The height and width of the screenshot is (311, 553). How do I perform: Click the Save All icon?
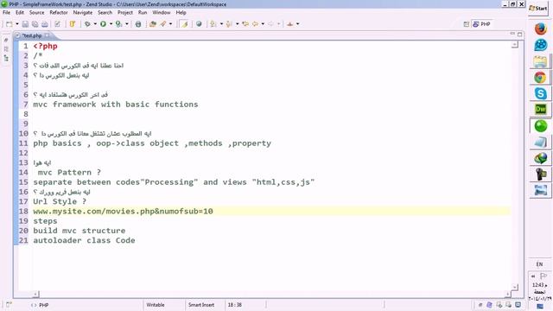35,24
